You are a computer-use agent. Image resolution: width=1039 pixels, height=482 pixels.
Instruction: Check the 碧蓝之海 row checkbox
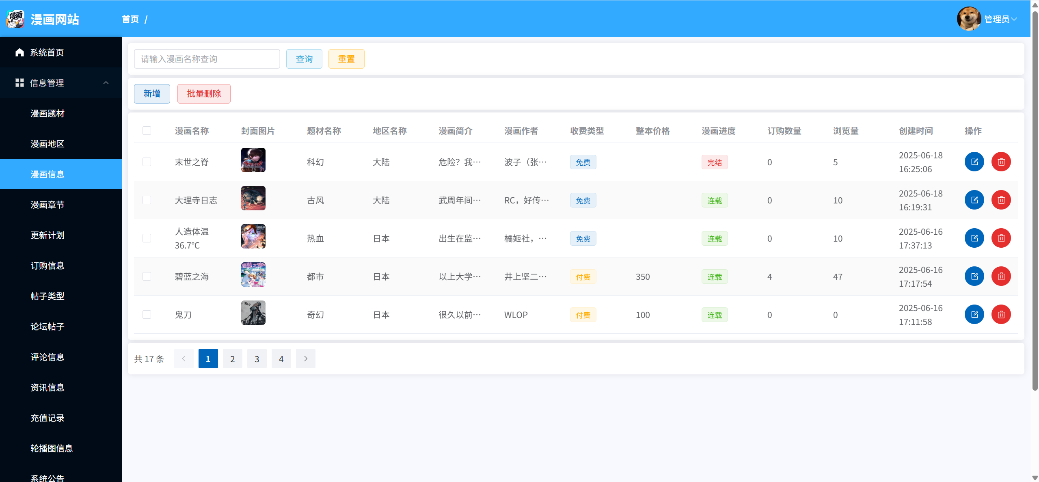point(147,277)
